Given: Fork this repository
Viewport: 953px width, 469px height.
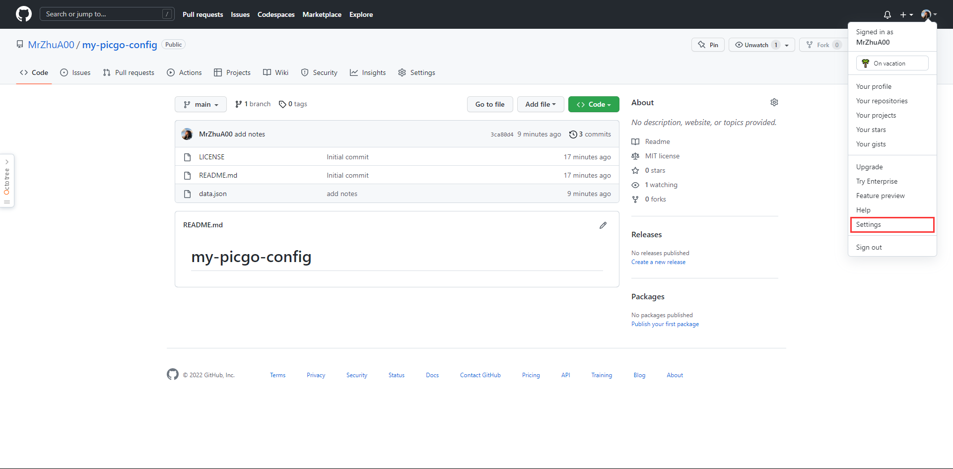Looking at the screenshot, I should pos(823,45).
